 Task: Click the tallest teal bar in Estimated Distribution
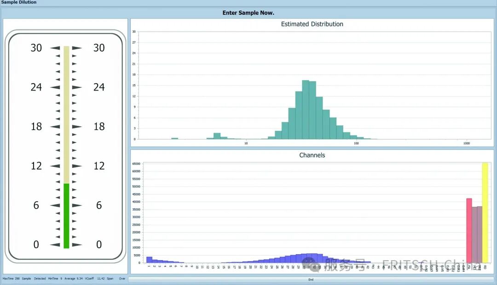306,109
